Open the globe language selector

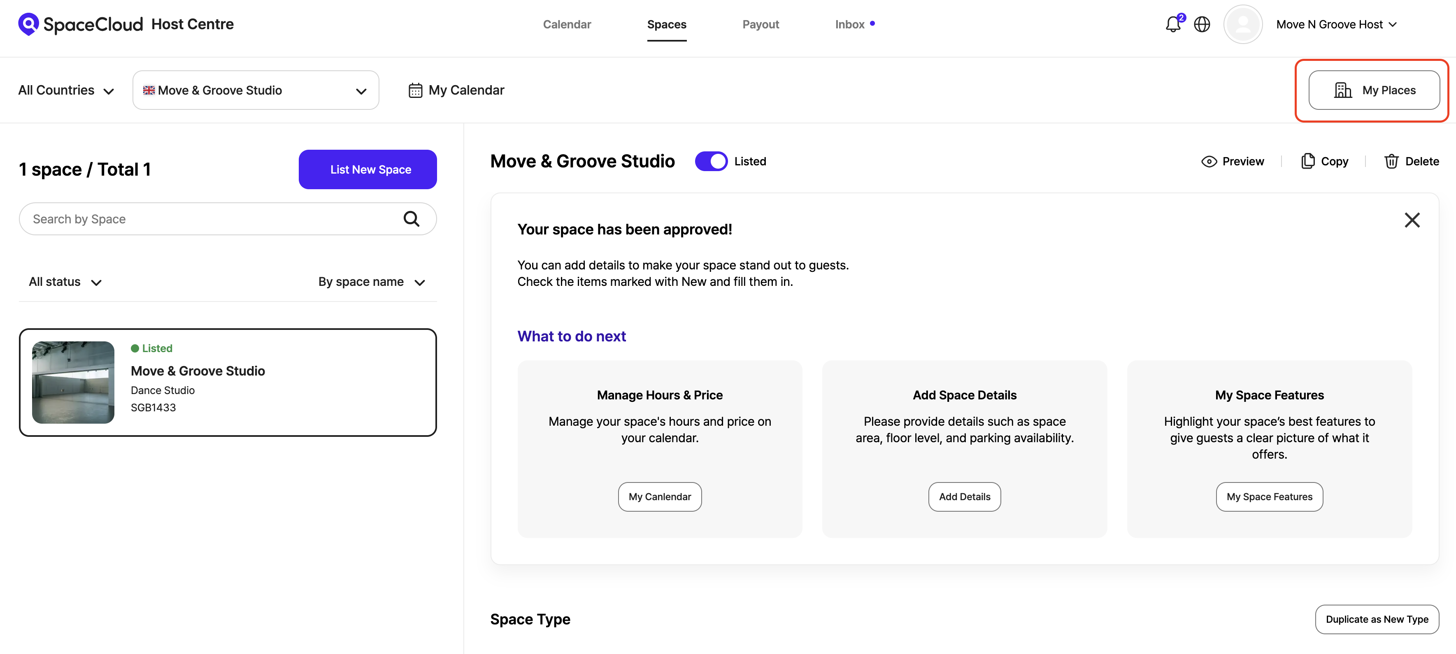pyautogui.click(x=1202, y=24)
